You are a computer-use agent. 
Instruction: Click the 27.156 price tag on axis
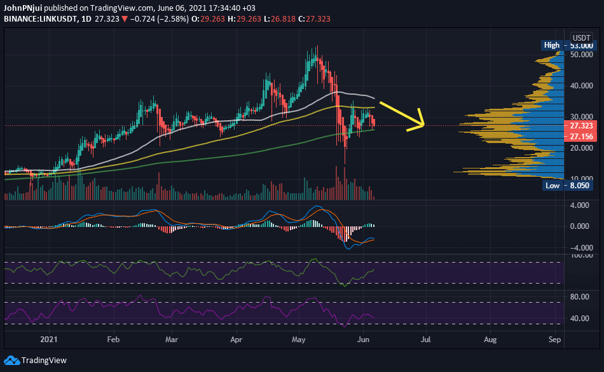click(580, 136)
